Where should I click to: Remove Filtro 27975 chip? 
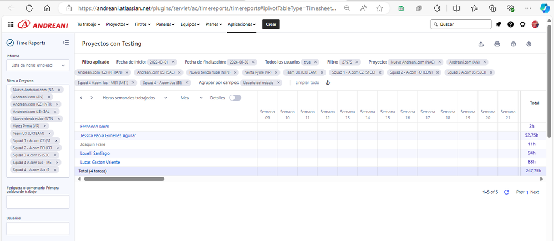(357, 62)
